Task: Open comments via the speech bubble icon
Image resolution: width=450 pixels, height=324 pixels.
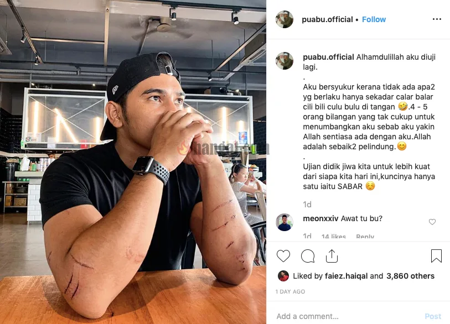Action: (x=308, y=256)
